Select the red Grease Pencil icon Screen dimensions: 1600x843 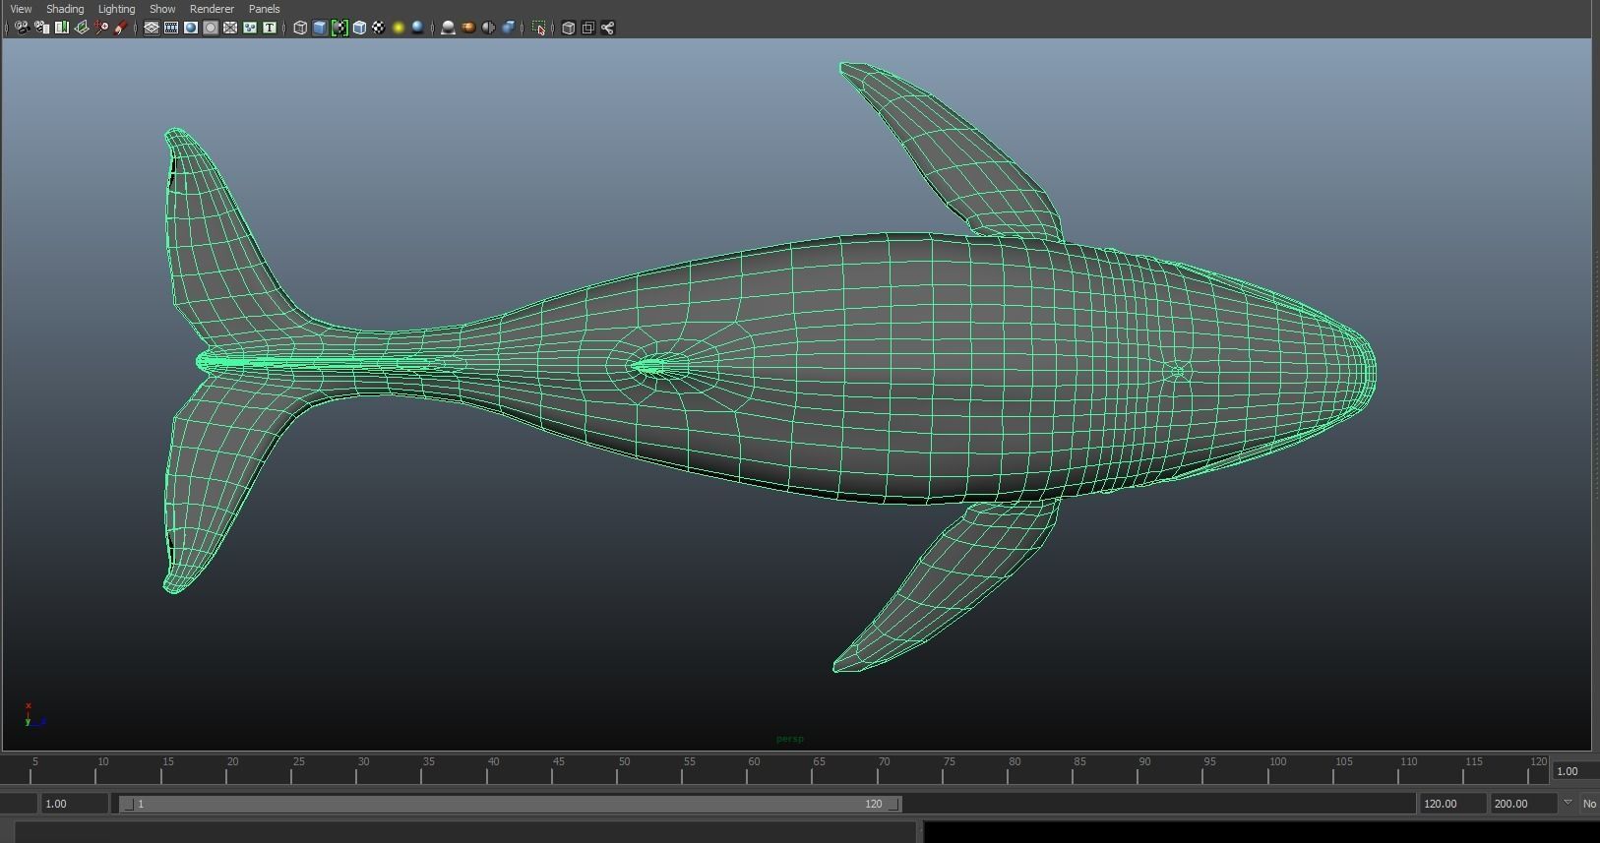click(x=121, y=28)
